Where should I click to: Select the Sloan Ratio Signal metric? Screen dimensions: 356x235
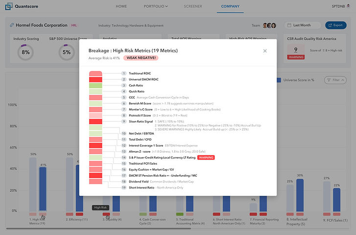(x=141, y=122)
